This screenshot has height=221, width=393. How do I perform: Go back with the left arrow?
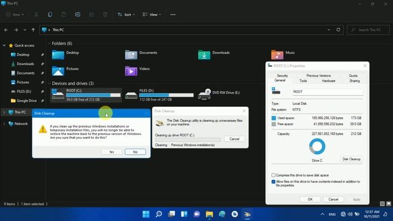(x=6, y=30)
